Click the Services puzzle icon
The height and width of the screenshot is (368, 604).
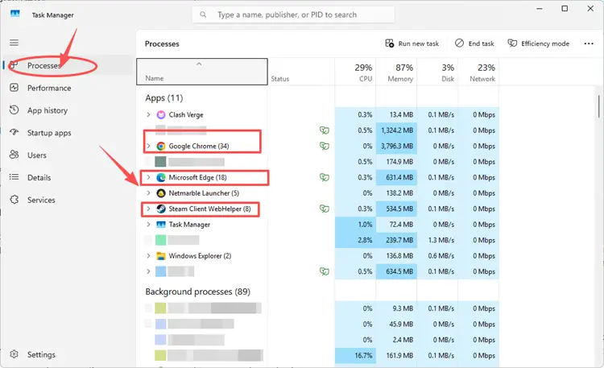click(x=14, y=200)
